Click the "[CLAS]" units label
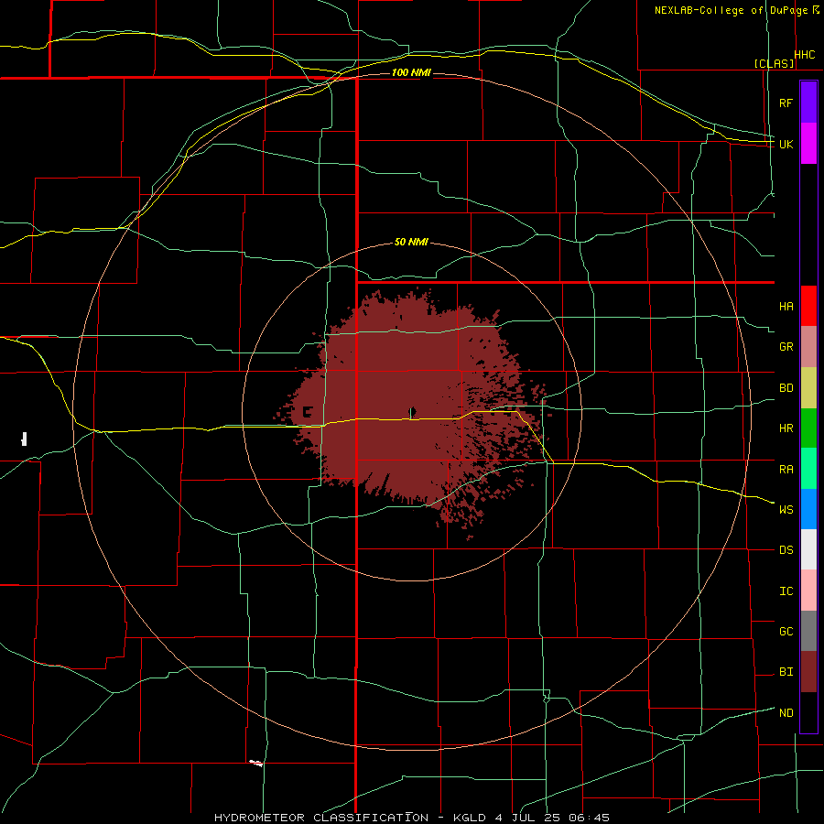Screen dimensions: 824x824 point(774,63)
